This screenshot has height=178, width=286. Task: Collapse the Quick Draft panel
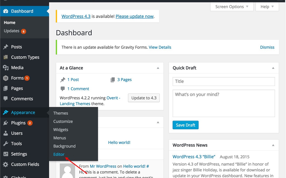273,68
